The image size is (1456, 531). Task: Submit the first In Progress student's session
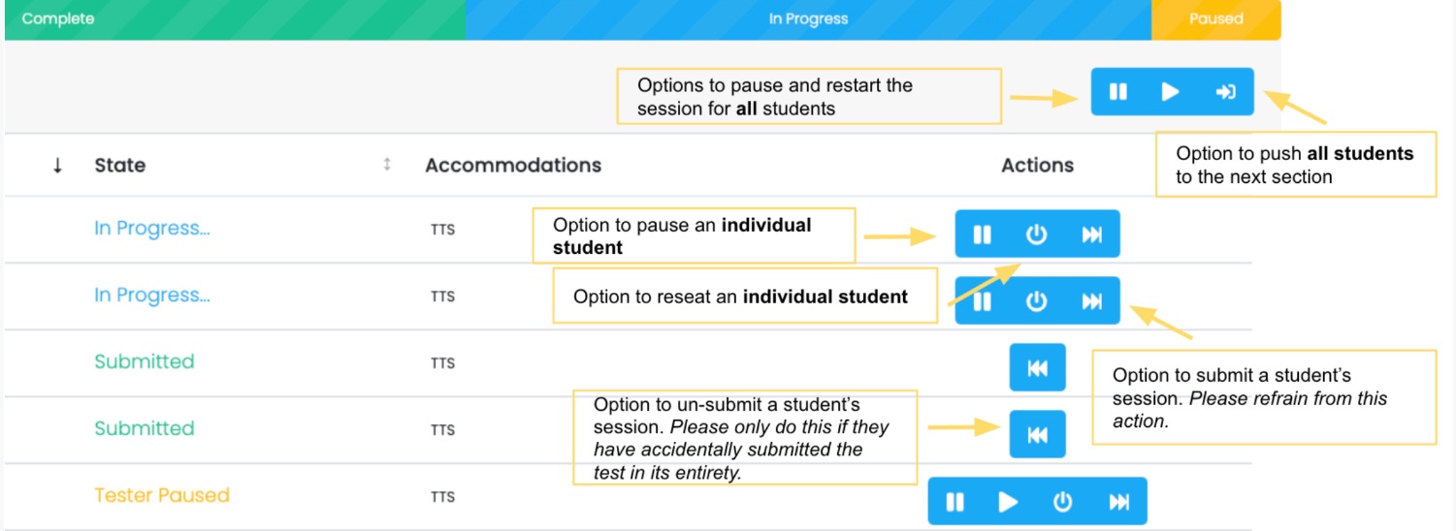click(x=1092, y=234)
